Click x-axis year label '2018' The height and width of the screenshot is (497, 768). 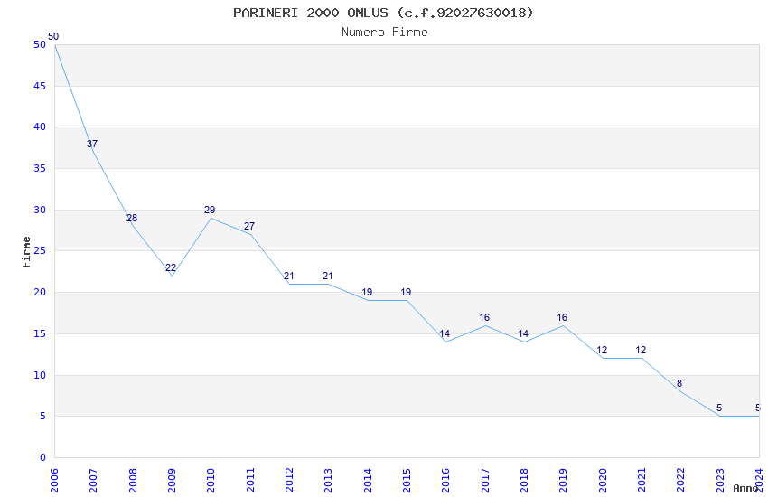click(524, 481)
